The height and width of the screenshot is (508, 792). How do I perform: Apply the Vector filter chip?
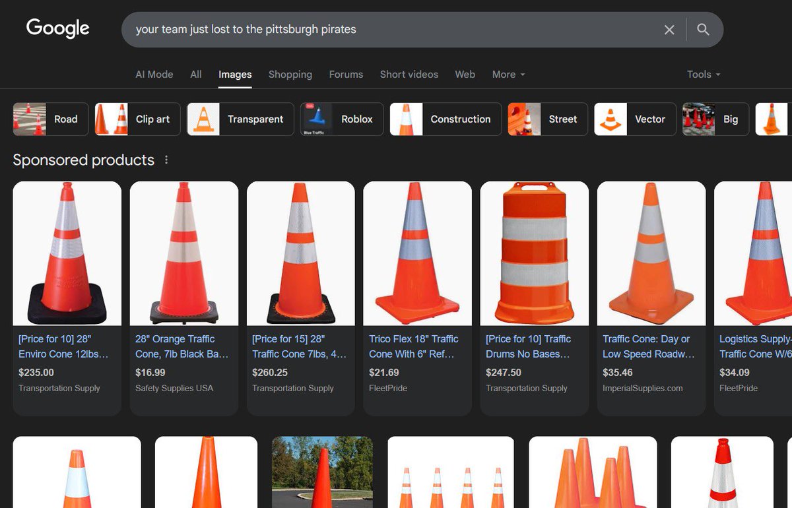tap(635, 119)
